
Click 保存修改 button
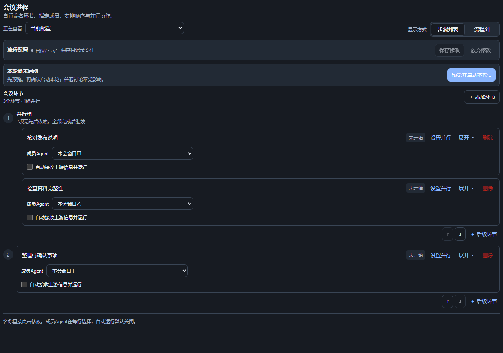pyautogui.click(x=450, y=50)
